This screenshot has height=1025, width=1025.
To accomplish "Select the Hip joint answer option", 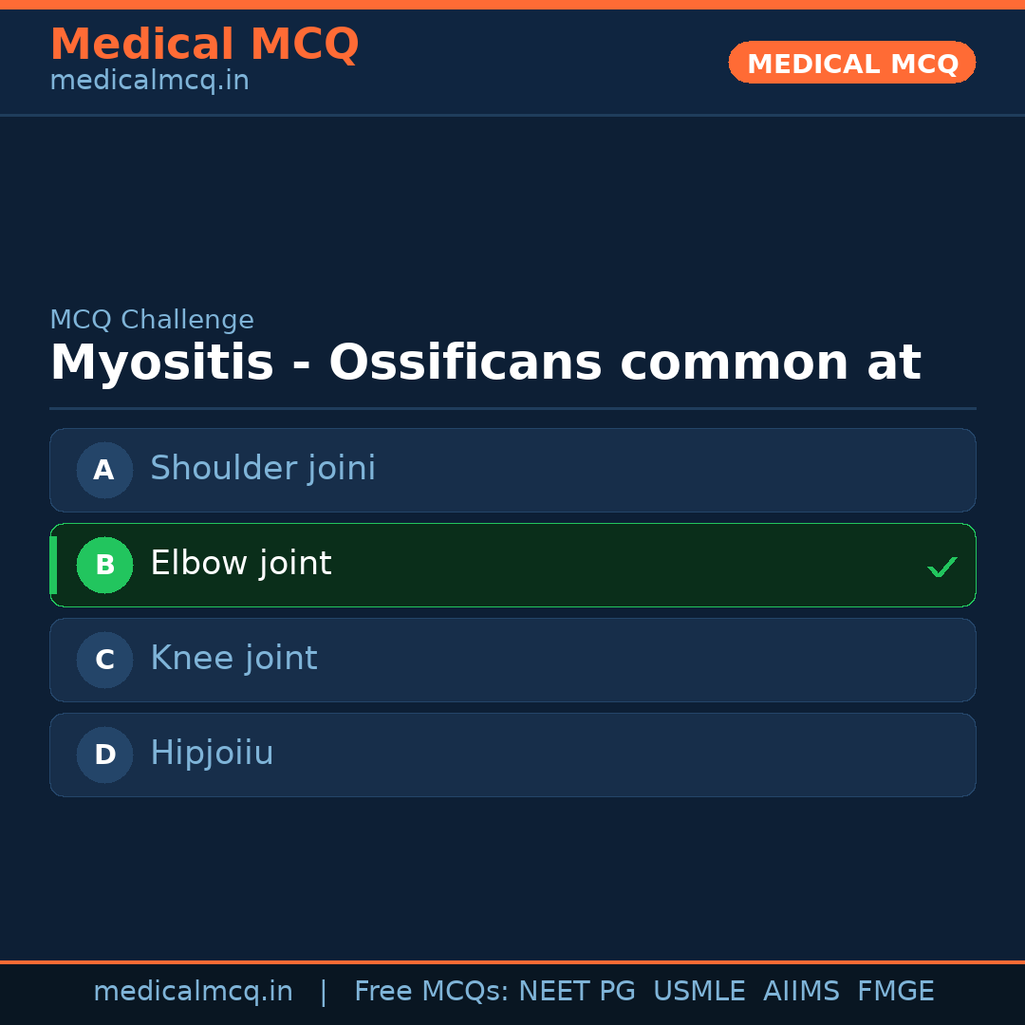I will pos(512,755).
